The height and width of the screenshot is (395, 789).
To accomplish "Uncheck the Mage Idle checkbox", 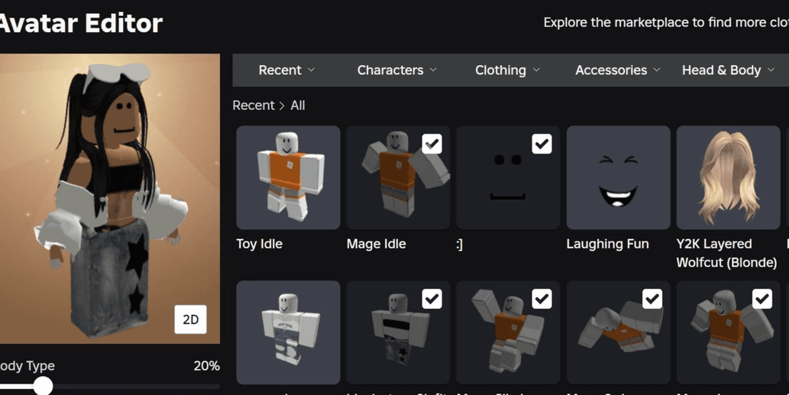I will point(432,144).
